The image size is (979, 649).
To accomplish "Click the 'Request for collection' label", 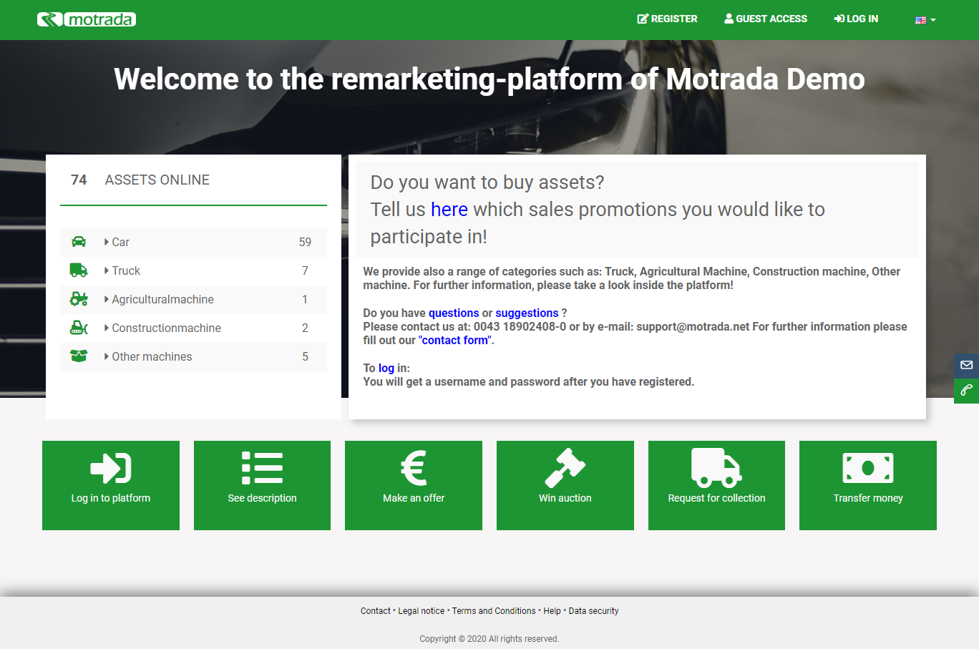I will (x=716, y=498).
